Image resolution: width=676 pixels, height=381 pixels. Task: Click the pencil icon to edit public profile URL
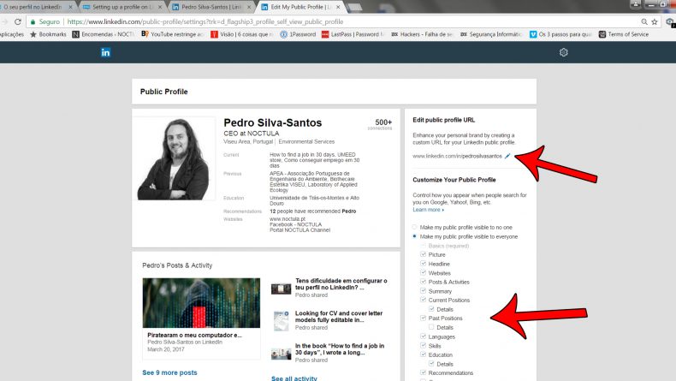pyautogui.click(x=507, y=156)
